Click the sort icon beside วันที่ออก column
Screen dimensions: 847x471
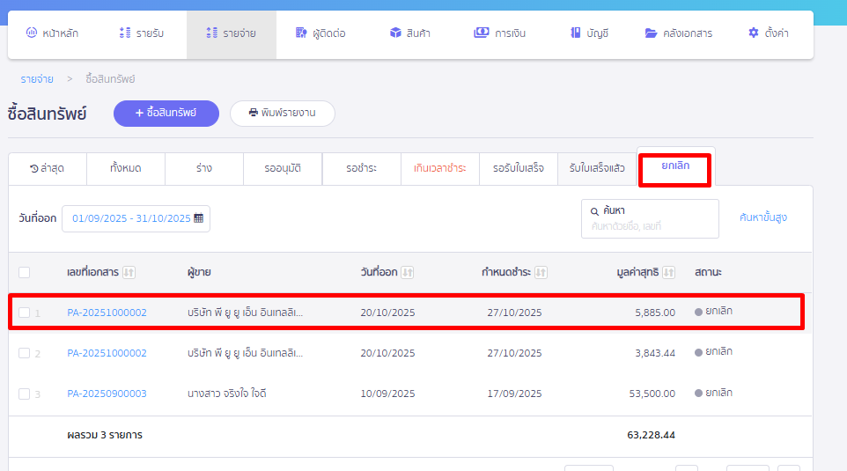[x=407, y=273]
